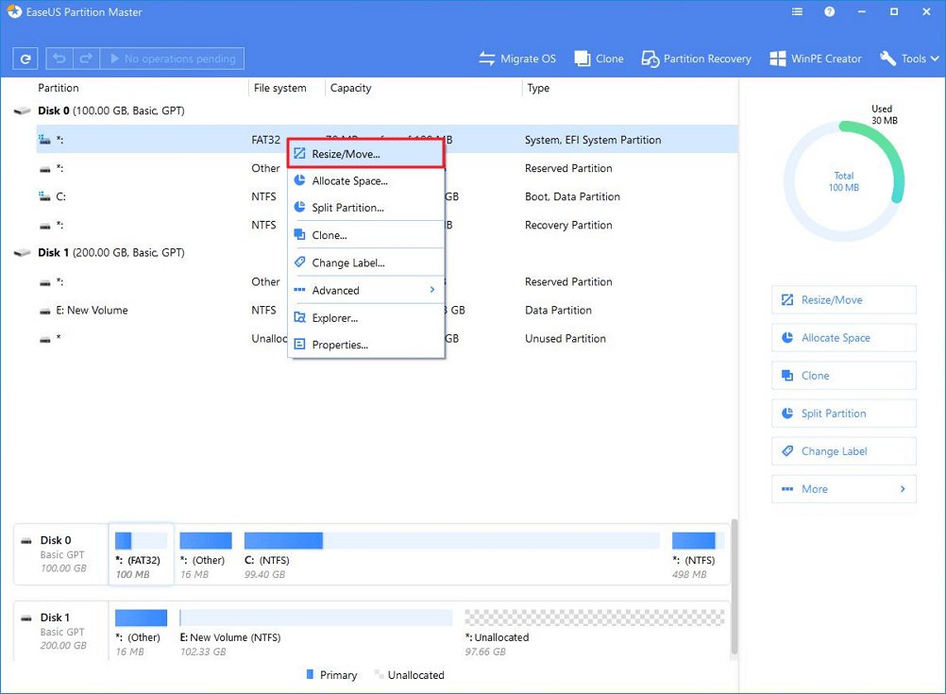Click the redo arrow icon

click(86, 59)
